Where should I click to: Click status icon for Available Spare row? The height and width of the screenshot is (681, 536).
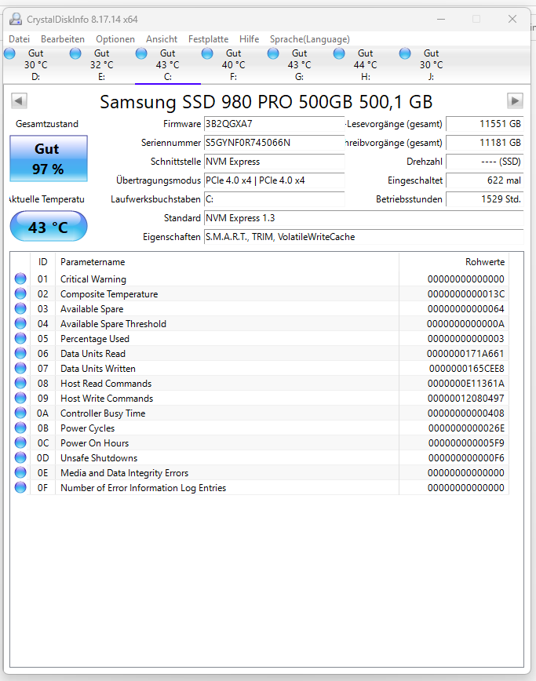20,308
